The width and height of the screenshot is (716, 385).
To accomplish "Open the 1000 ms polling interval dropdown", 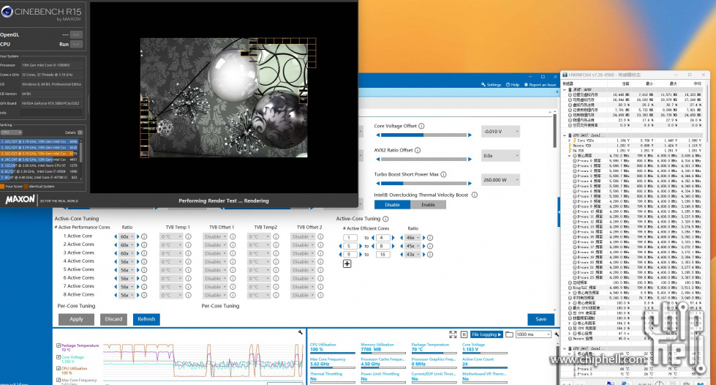I will (x=533, y=334).
